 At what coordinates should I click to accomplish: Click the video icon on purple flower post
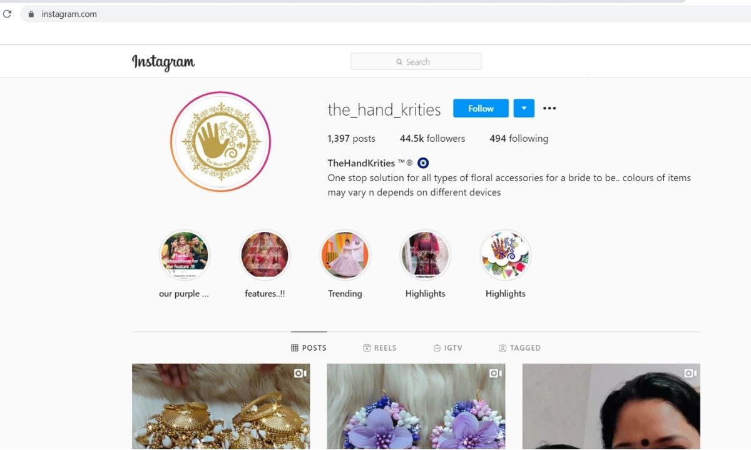click(x=496, y=373)
